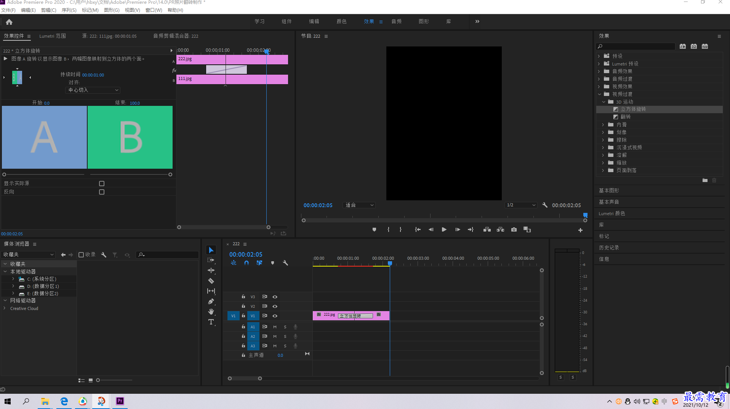Screen dimensions: 730x409
Task: Step forward one frame
Action: [458, 230]
